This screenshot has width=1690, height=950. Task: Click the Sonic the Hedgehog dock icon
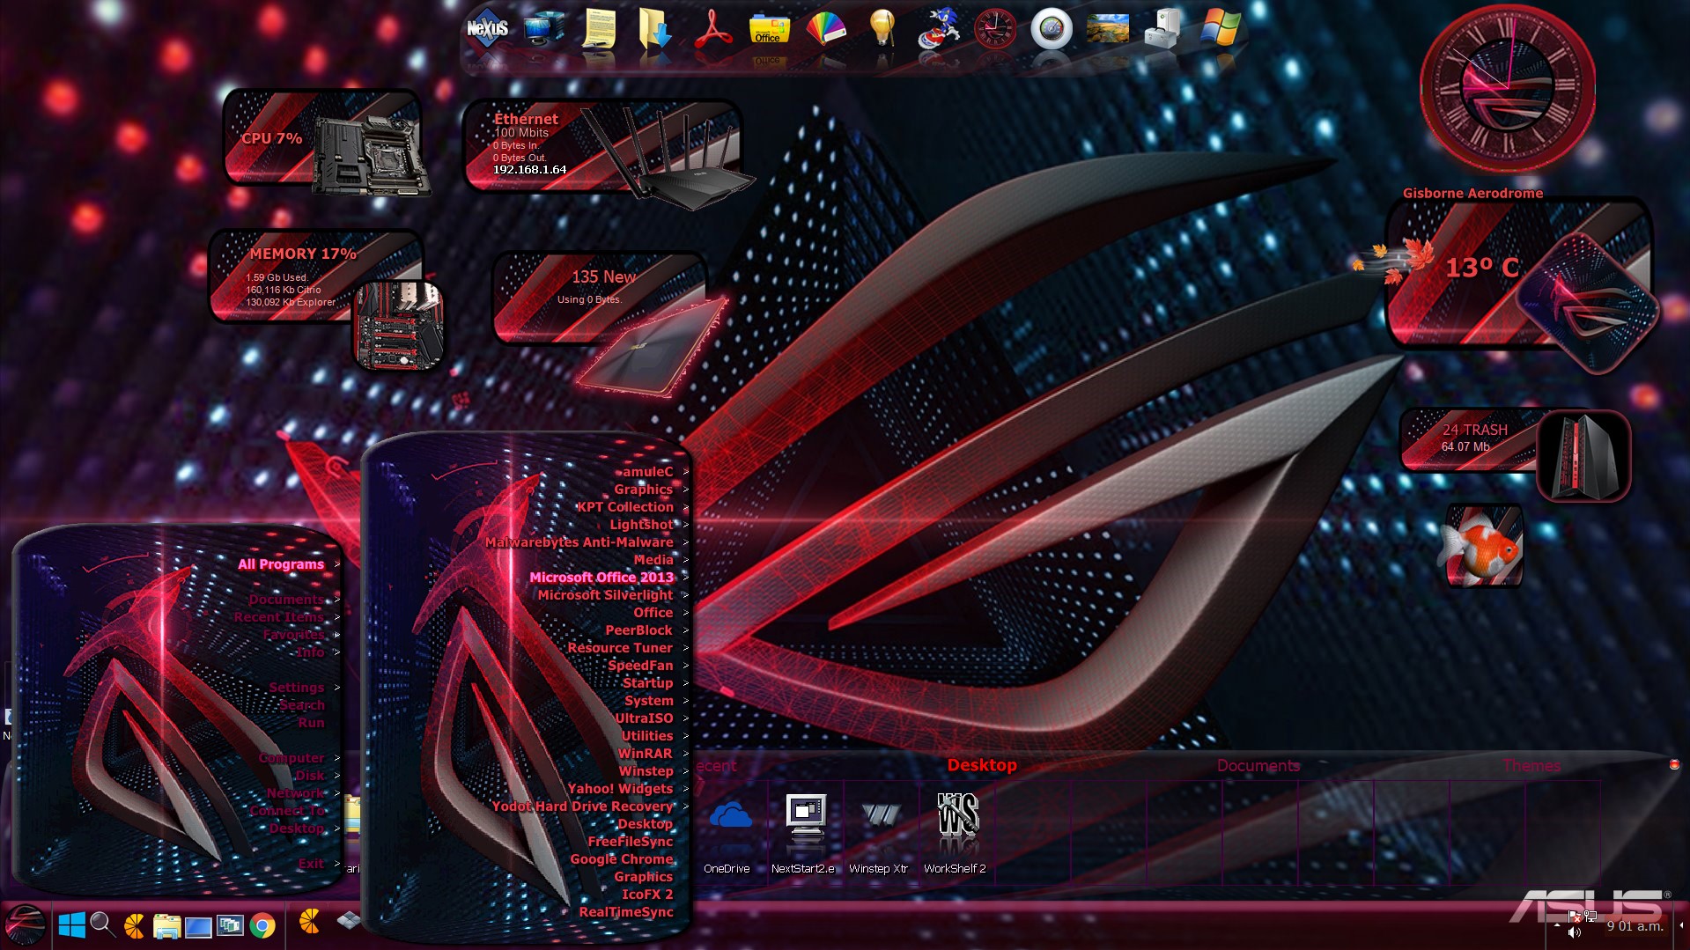pyautogui.click(x=939, y=30)
